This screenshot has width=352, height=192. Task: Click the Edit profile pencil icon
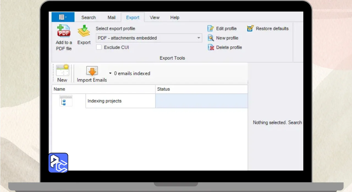(211, 29)
